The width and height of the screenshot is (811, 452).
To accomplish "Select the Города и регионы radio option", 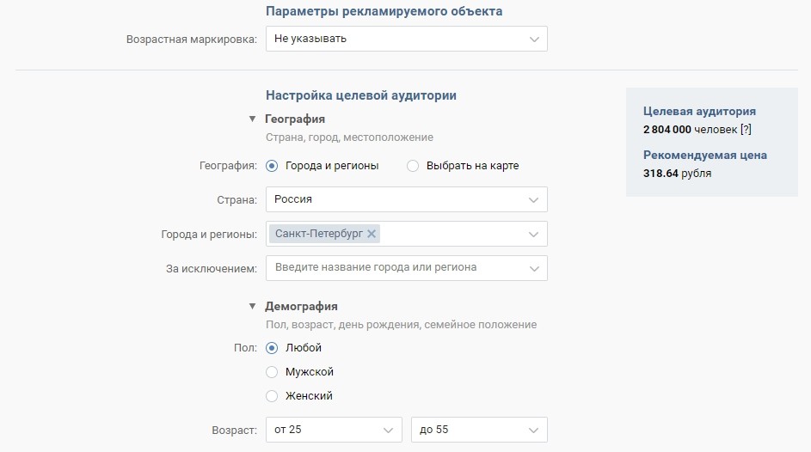I will [x=272, y=166].
